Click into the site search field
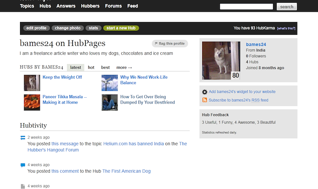Viewport: 318px width, 189px height. point(246,7)
